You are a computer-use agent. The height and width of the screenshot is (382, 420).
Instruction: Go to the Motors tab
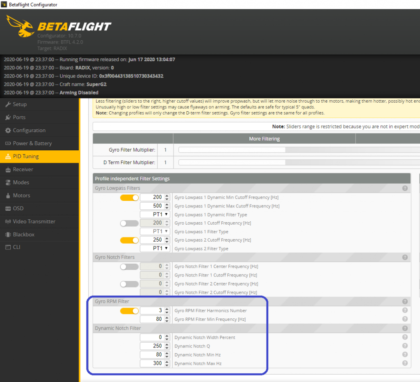(40, 196)
